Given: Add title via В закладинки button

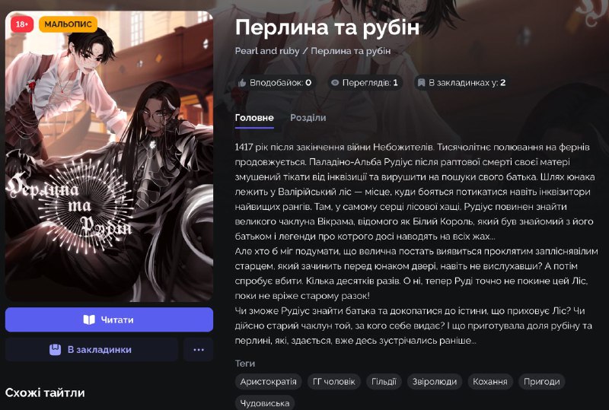Looking at the screenshot, I should point(91,349).
